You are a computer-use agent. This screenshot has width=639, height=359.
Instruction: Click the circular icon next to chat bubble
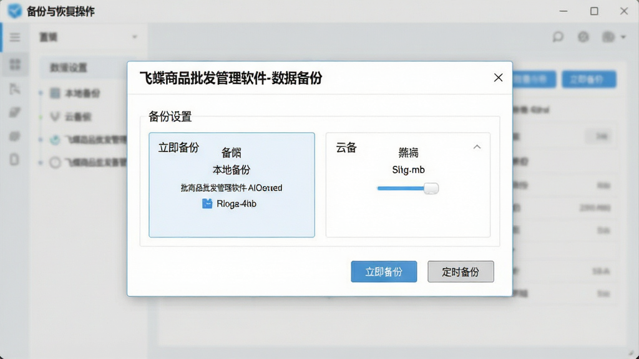click(583, 37)
